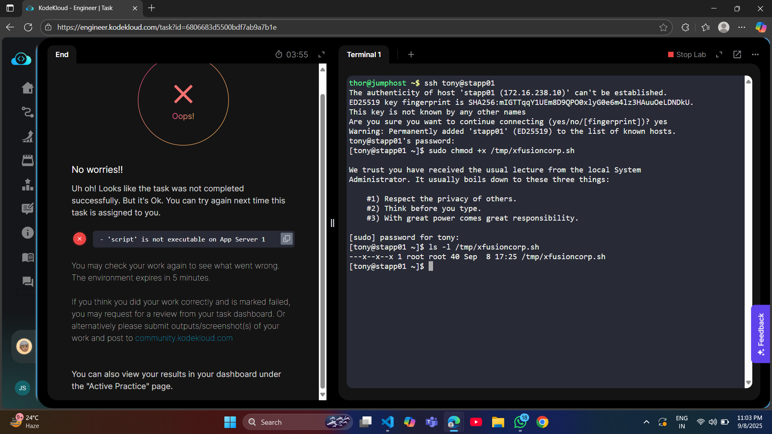Open the Feedback side tab
This screenshot has width=772, height=434.
point(760,334)
